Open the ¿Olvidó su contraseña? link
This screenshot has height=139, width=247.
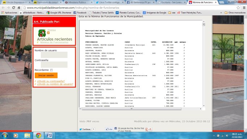pos(51,81)
